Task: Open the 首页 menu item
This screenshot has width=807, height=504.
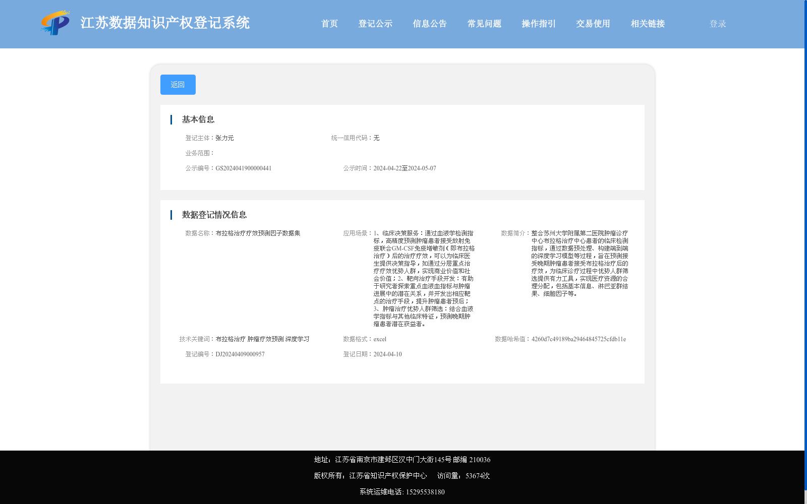Action: click(329, 24)
